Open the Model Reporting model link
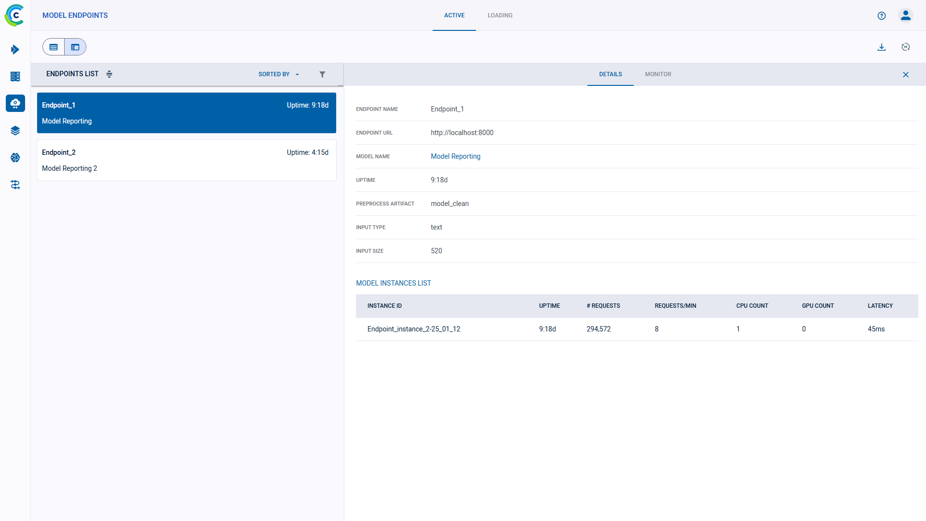 [x=455, y=156]
